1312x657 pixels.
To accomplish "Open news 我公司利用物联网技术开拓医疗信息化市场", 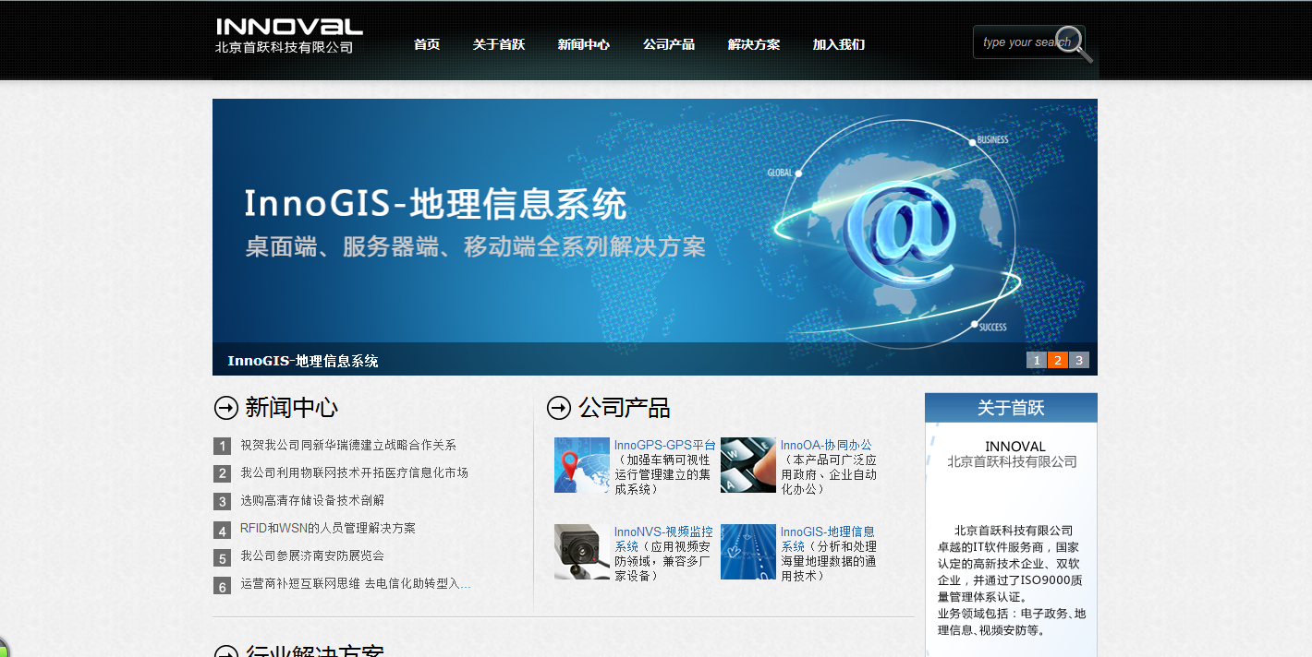I will [x=355, y=472].
